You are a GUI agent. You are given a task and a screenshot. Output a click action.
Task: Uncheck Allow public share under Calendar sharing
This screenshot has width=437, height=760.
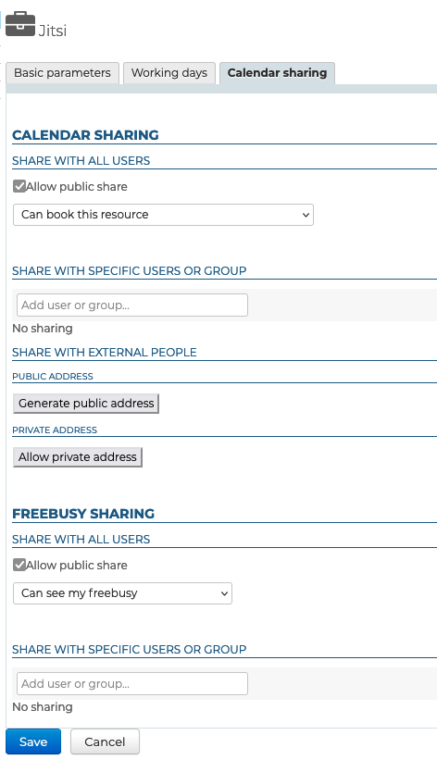click(19, 186)
